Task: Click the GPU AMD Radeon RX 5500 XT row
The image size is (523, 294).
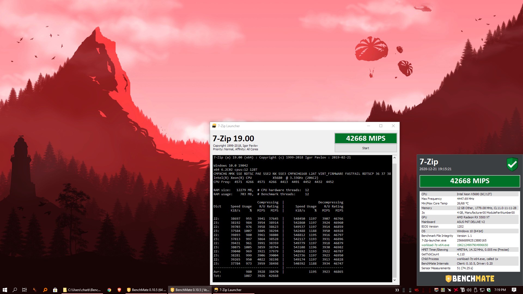Action: point(470,217)
